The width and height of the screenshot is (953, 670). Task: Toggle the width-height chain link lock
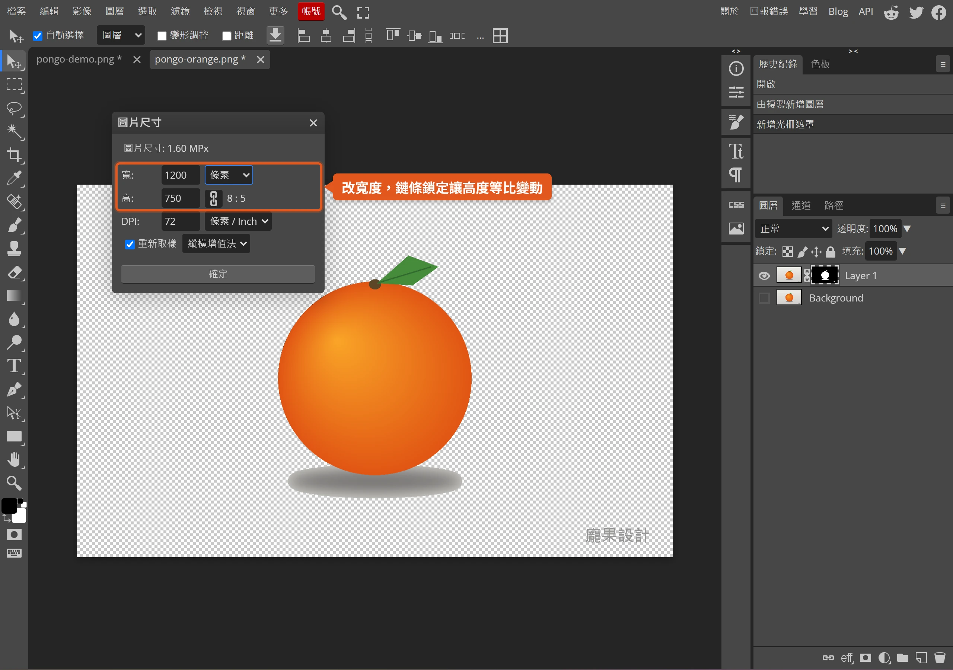pyautogui.click(x=213, y=198)
